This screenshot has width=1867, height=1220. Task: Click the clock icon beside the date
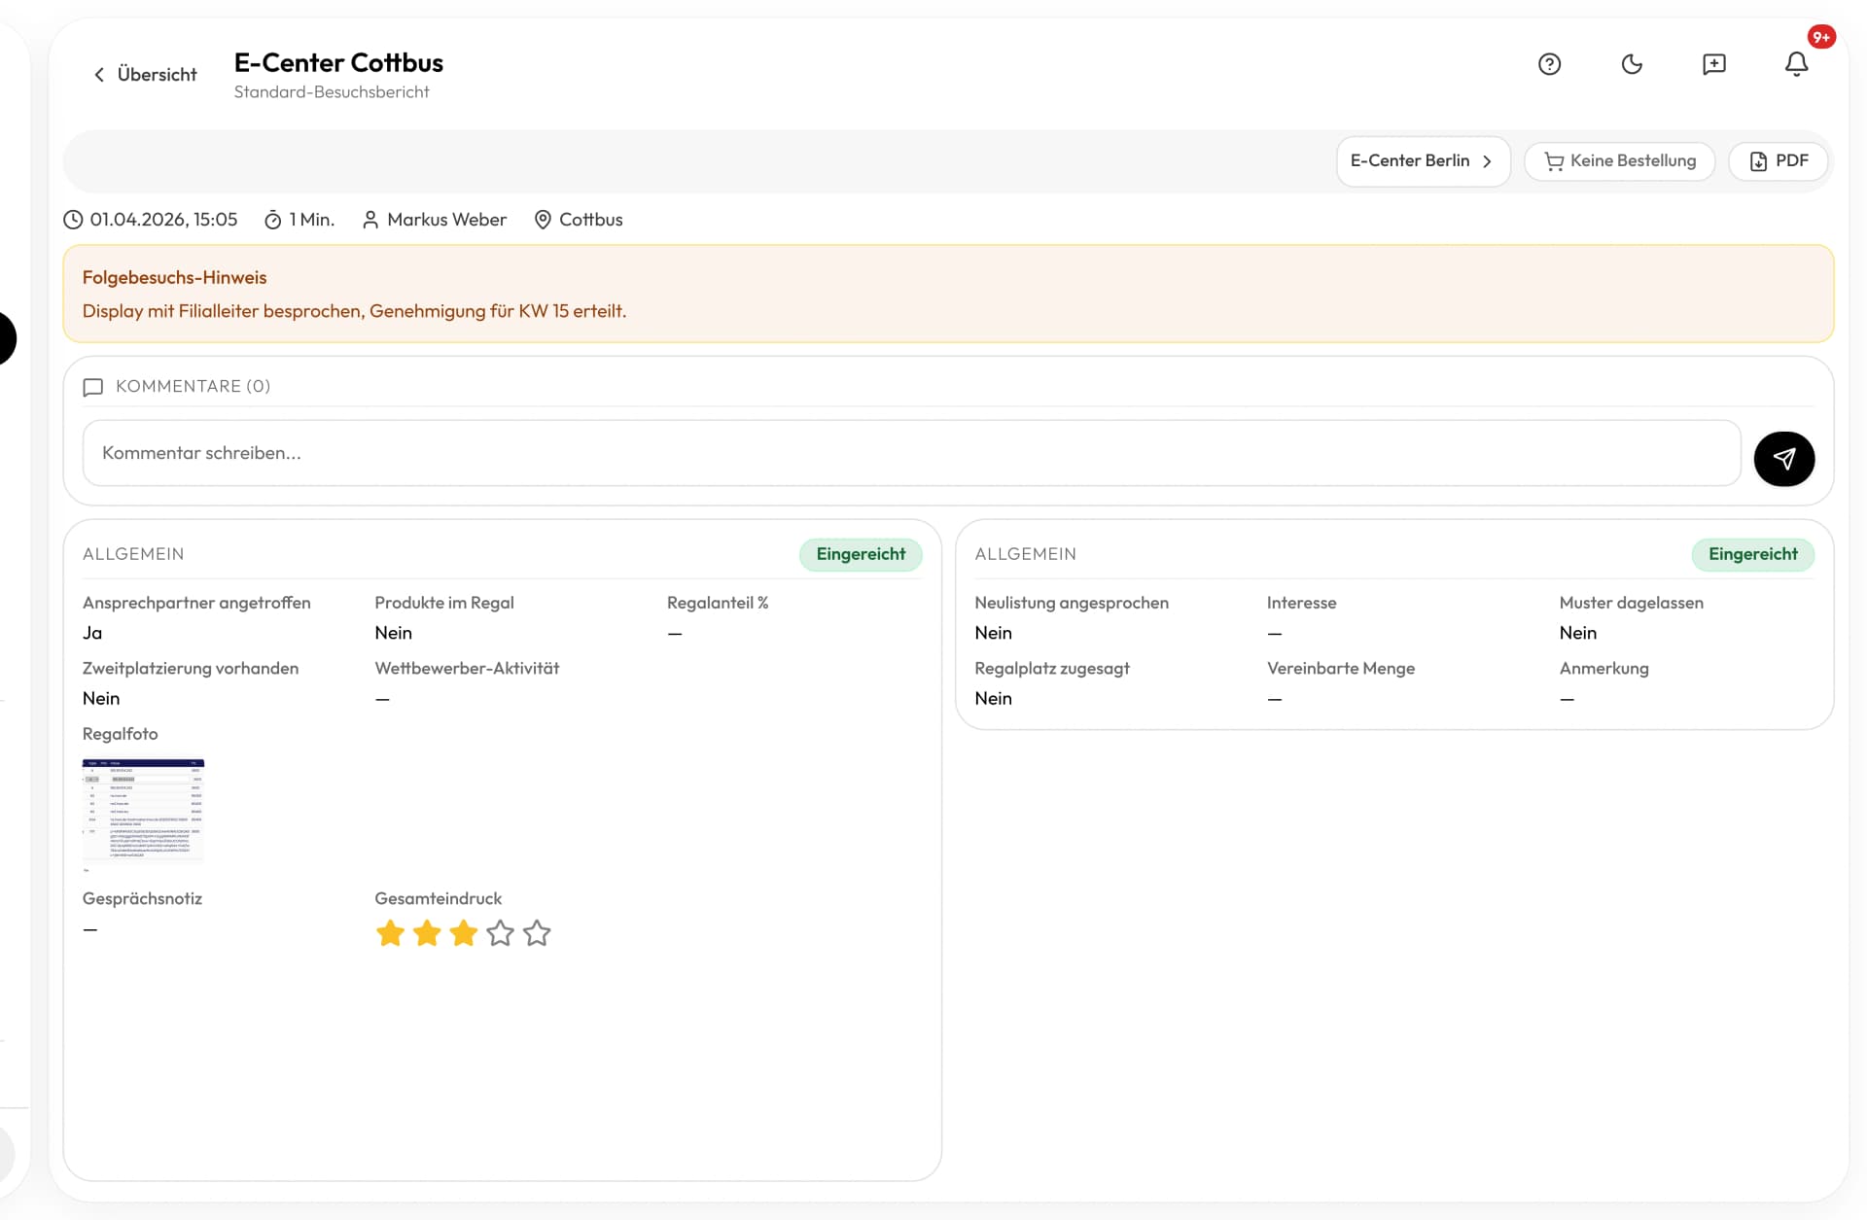(73, 220)
